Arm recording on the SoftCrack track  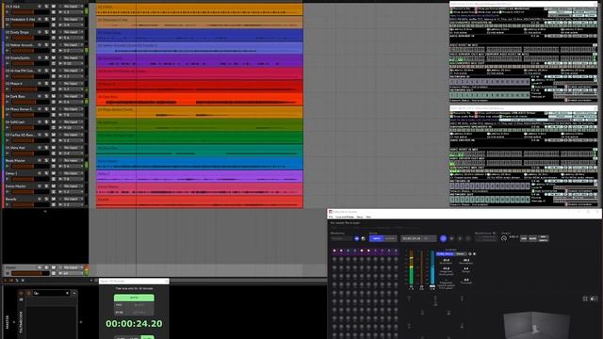point(40,122)
